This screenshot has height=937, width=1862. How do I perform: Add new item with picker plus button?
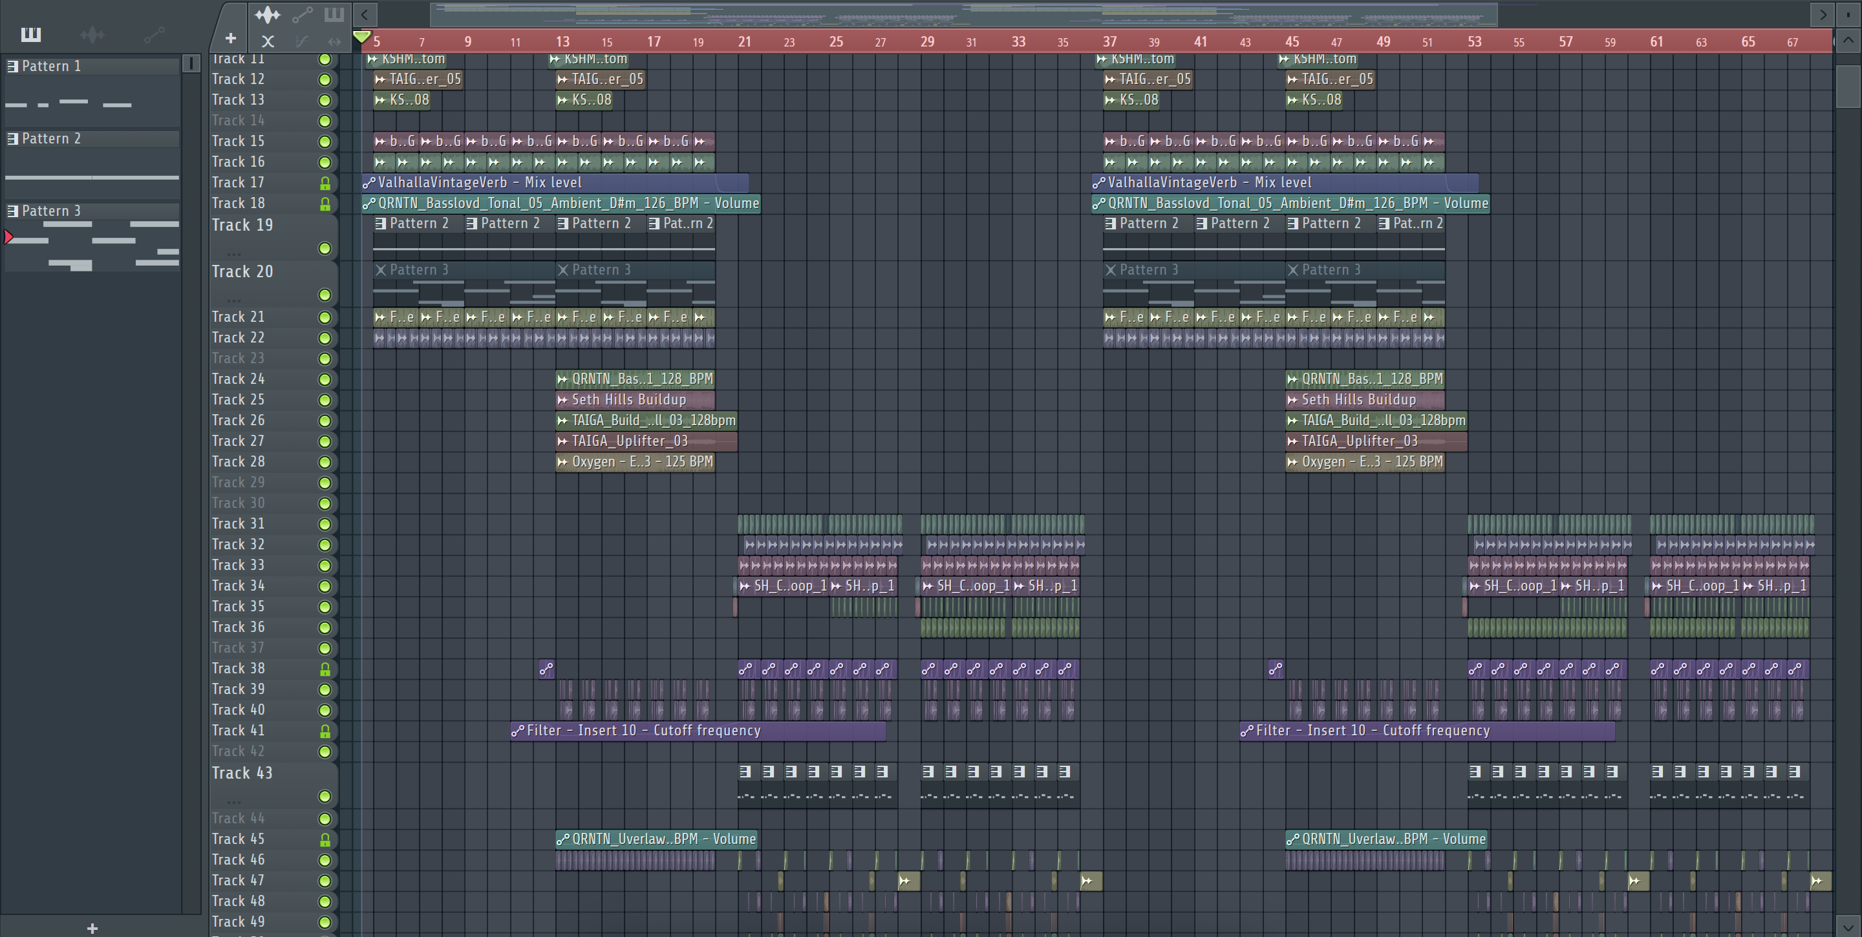click(x=231, y=38)
